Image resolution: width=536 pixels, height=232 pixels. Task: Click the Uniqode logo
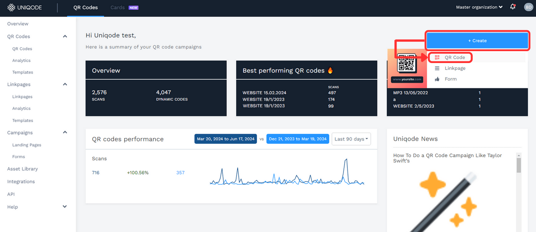pos(25,7)
